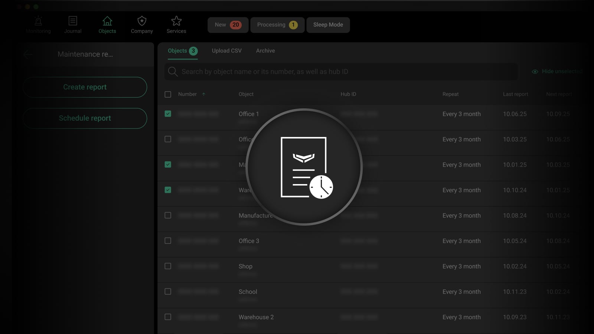Toggle Hide unselected eye icon
The image size is (594, 334).
535,72
